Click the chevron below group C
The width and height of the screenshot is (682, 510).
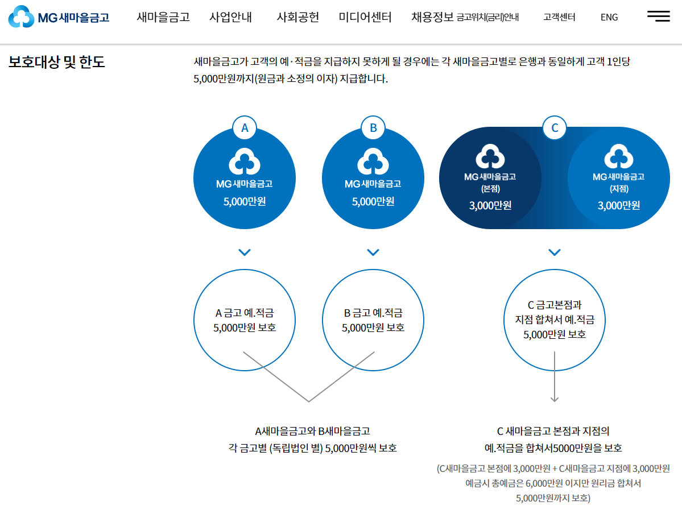pyautogui.click(x=555, y=252)
